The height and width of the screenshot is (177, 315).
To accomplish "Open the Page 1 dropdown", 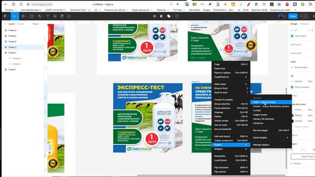I will click(36, 24).
